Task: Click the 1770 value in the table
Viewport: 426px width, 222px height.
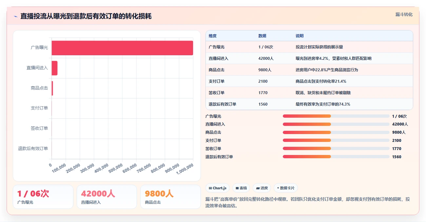Action: point(263,93)
